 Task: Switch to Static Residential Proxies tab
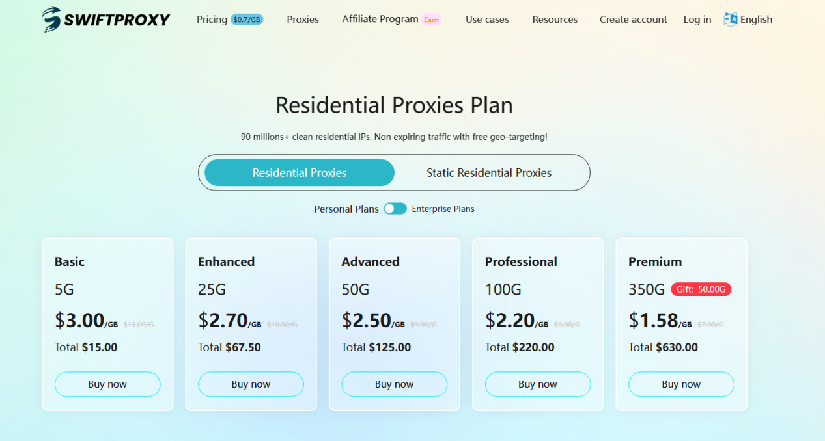(488, 173)
